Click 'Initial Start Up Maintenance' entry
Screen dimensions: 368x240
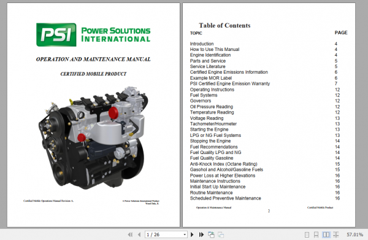click(218, 187)
